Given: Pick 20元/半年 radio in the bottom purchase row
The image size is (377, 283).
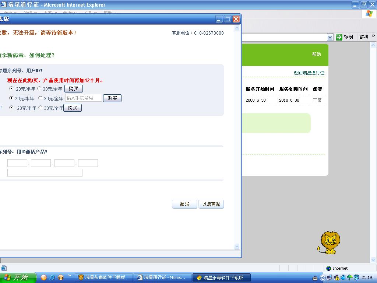Looking at the screenshot, I should [x=11, y=108].
